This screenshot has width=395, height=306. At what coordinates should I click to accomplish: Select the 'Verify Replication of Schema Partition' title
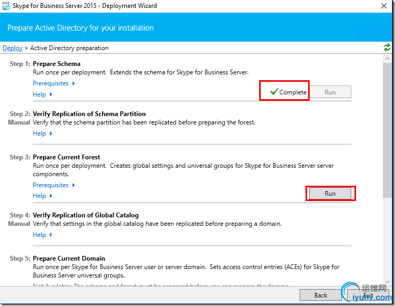[89, 114]
